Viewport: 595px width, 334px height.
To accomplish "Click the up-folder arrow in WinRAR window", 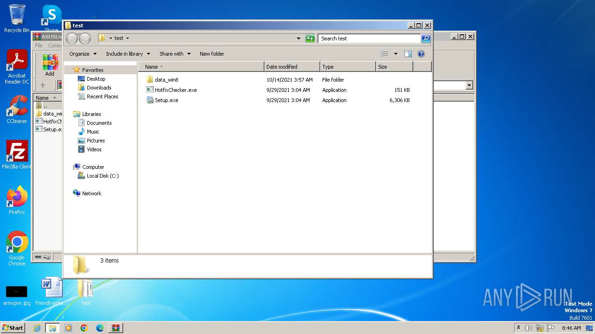I will click(x=43, y=85).
